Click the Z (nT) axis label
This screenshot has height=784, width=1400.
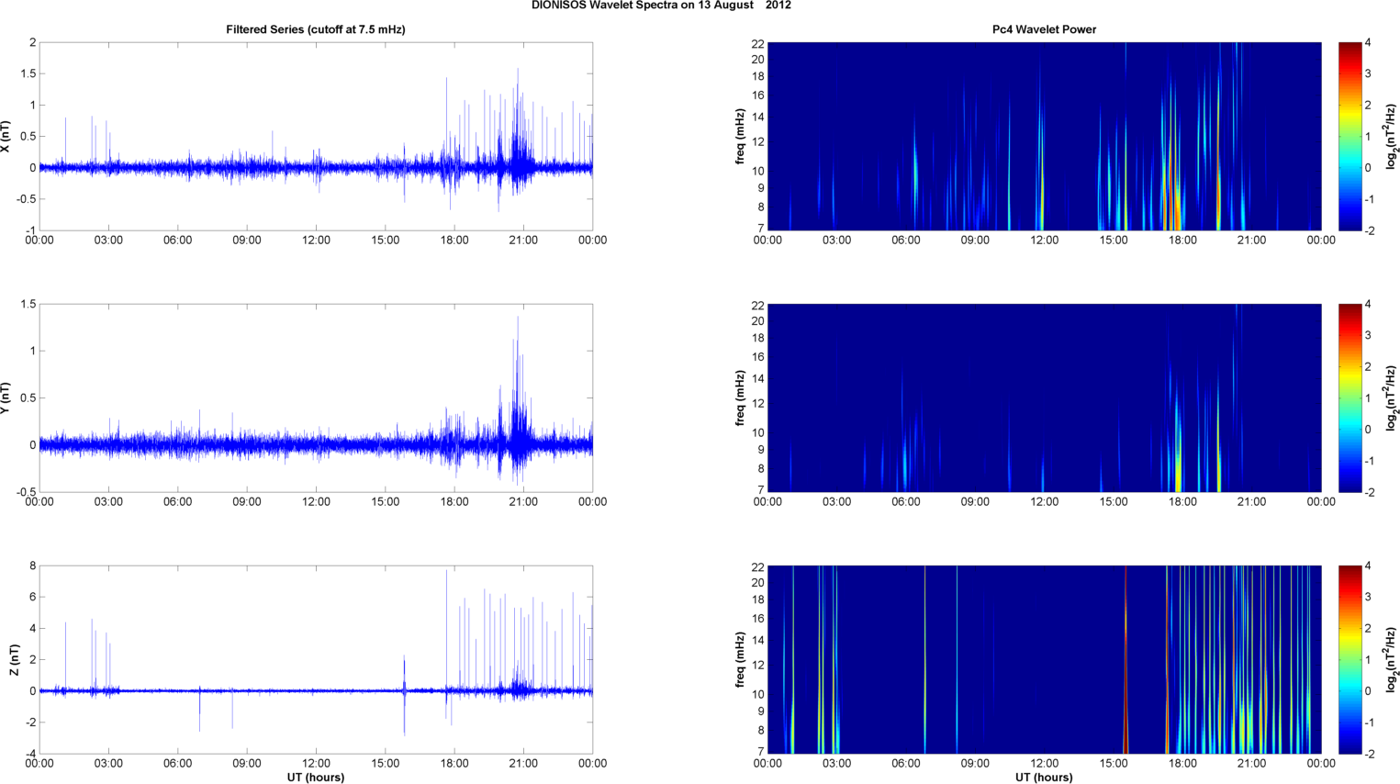click(x=14, y=660)
